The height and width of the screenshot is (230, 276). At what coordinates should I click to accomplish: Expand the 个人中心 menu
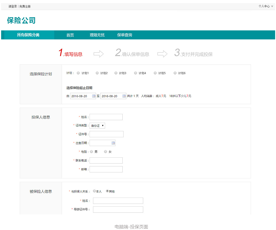266,6
